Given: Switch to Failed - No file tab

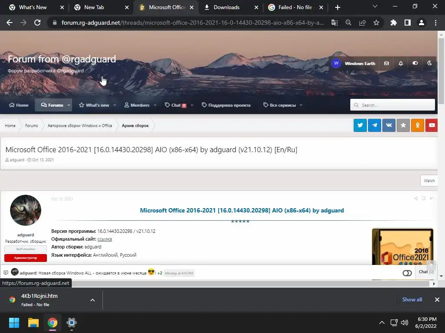Looking at the screenshot, I should (295, 7).
